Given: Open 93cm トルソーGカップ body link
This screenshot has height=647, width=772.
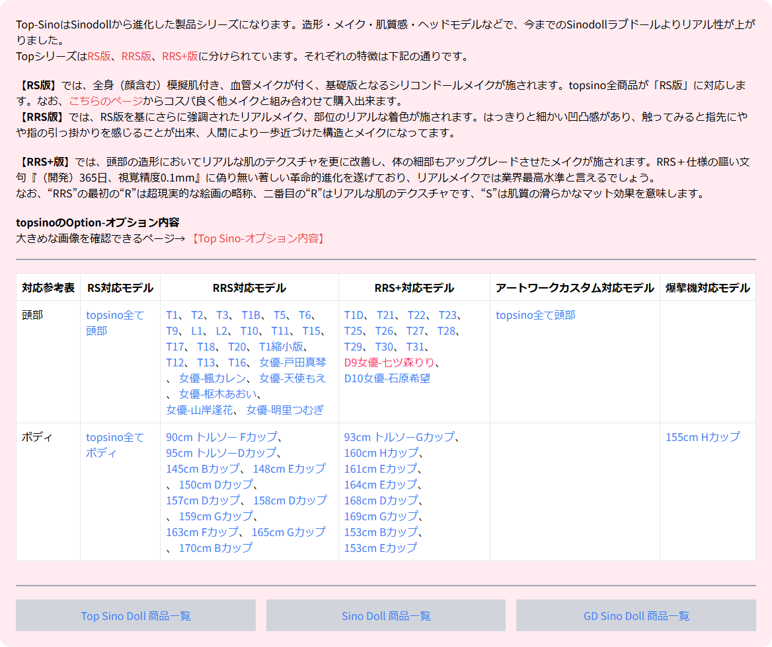Looking at the screenshot, I should point(399,437).
